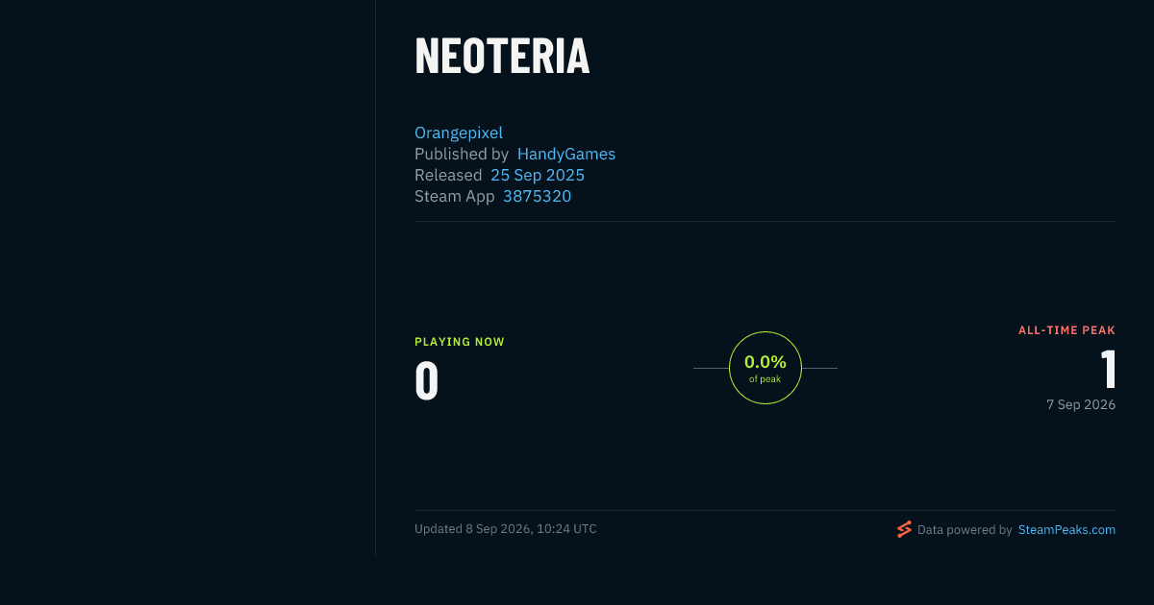Select the 25 Sep 2025 release date
Image resolution: width=1154 pixels, height=605 pixels.
coord(538,175)
